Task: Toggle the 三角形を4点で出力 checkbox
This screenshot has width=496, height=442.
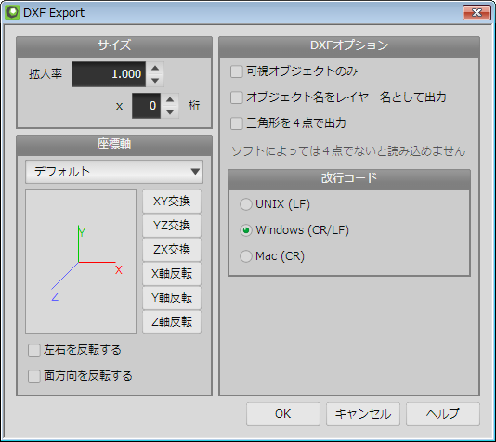Action: (237, 123)
